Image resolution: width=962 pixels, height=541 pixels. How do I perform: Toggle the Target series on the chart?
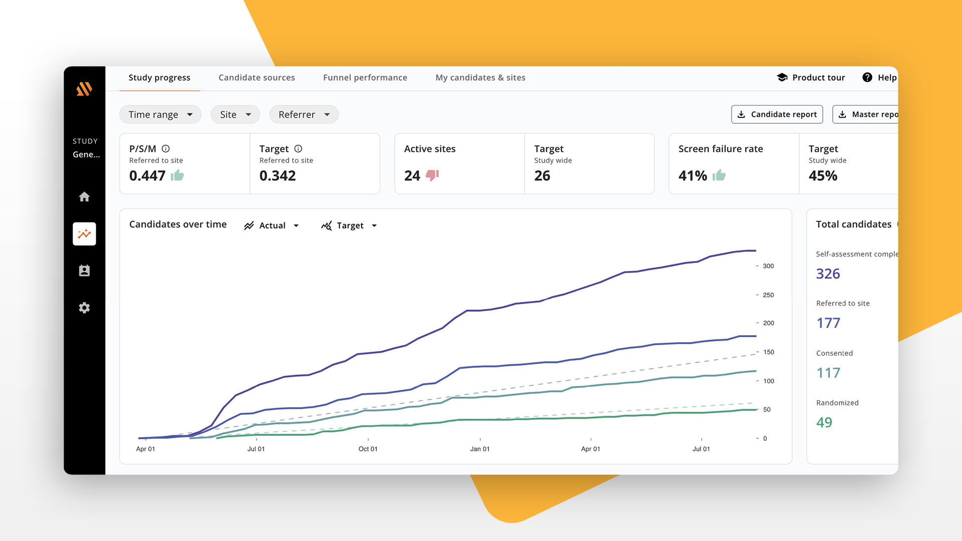click(x=349, y=225)
